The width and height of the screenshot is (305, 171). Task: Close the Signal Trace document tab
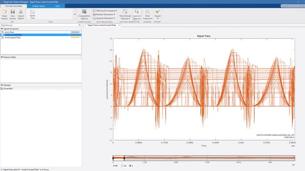pyautogui.click(x=119, y=25)
